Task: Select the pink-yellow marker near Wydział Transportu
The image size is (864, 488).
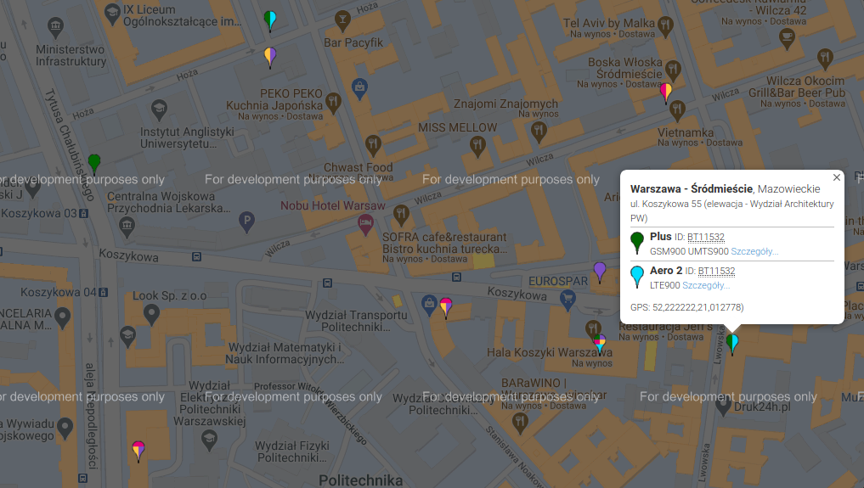Action: pyautogui.click(x=446, y=307)
